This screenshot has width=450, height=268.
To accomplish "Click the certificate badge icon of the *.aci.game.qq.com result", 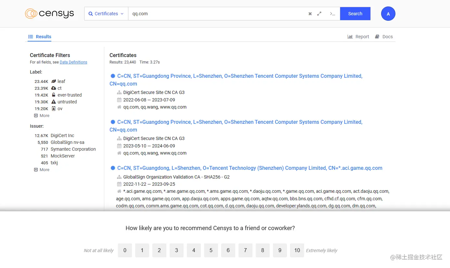I will pos(113,168).
